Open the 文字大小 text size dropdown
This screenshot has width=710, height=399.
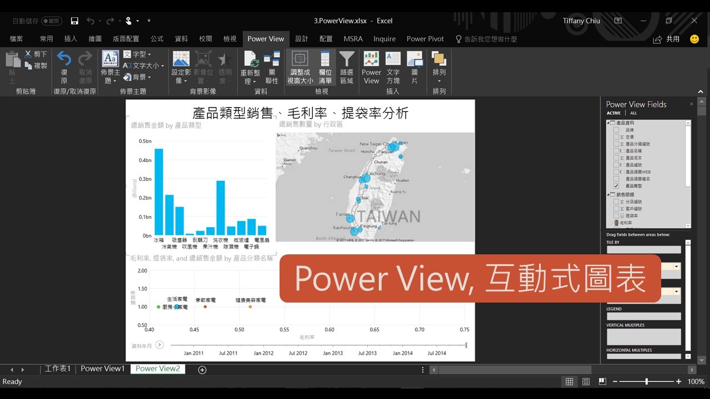point(144,65)
